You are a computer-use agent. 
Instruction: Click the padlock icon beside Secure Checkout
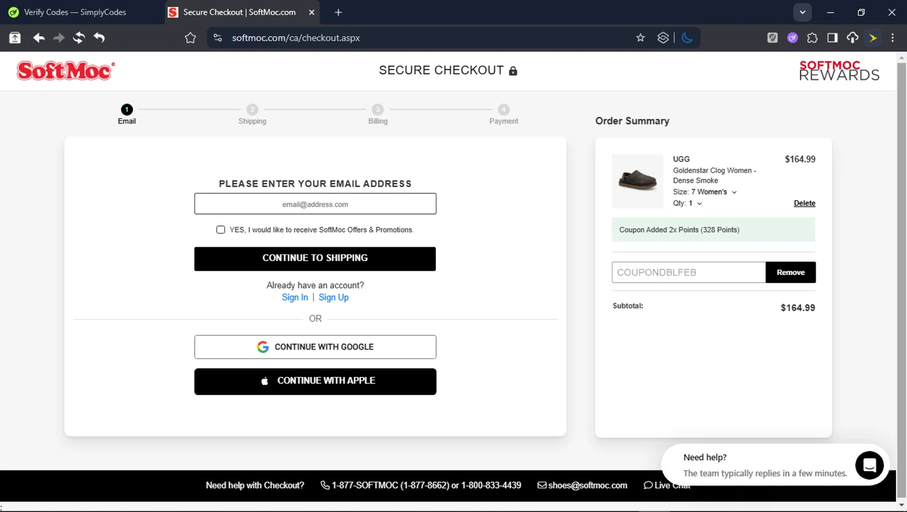point(513,71)
